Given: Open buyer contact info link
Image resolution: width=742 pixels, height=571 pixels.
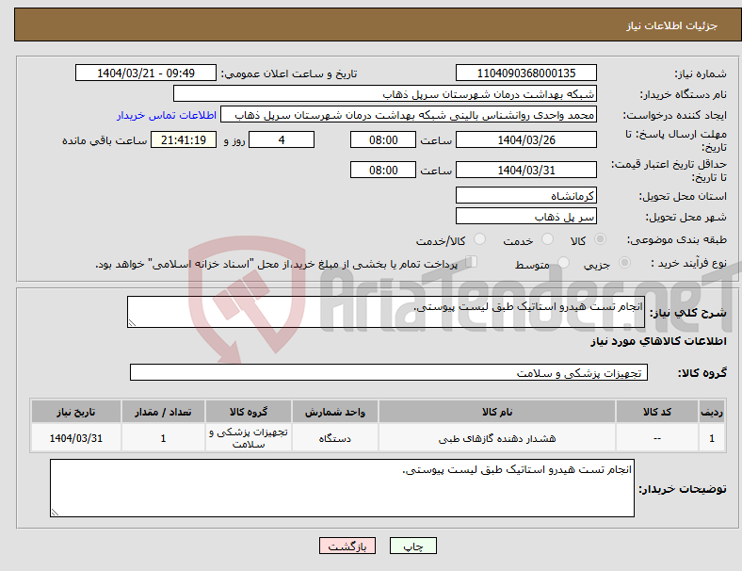Looking at the screenshot, I should point(167,115).
